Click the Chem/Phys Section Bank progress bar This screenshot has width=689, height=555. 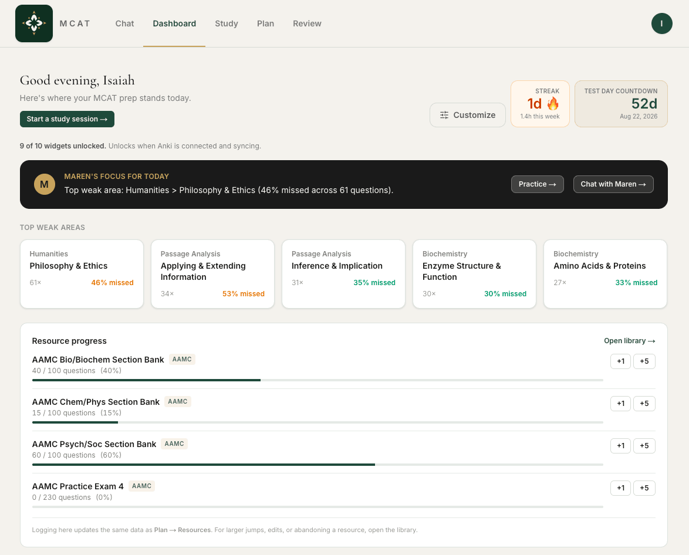(x=318, y=422)
